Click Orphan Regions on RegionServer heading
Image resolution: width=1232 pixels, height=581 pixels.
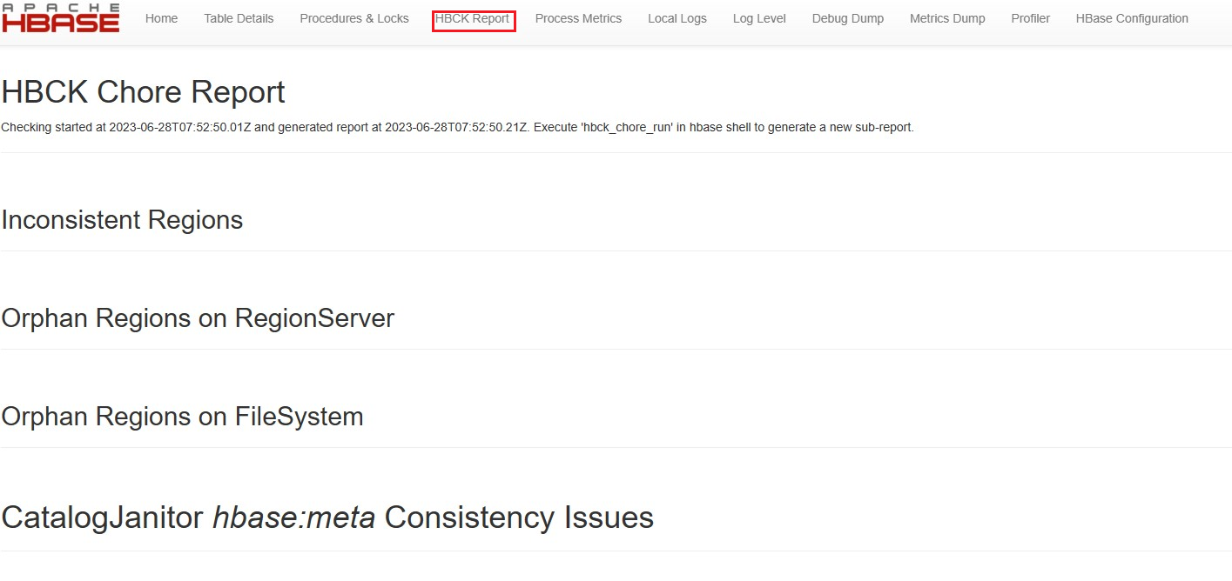point(199,318)
